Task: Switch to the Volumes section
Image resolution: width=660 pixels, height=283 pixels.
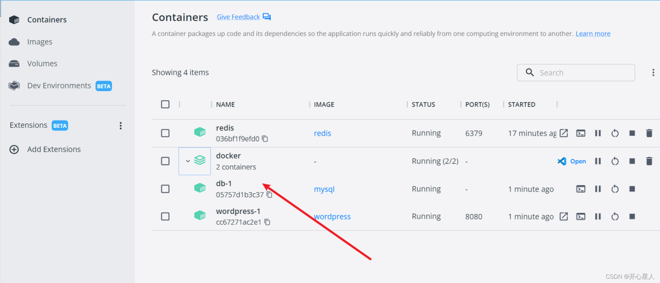Action: (42, 63)
